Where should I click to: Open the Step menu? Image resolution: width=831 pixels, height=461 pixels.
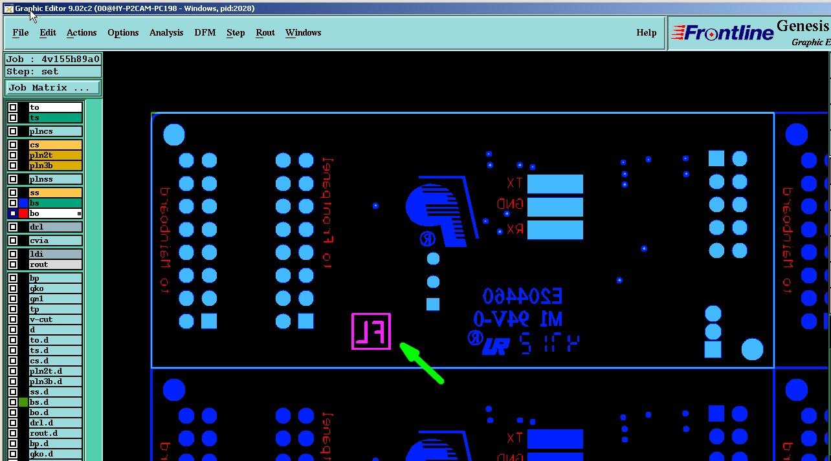click(236, 32)
